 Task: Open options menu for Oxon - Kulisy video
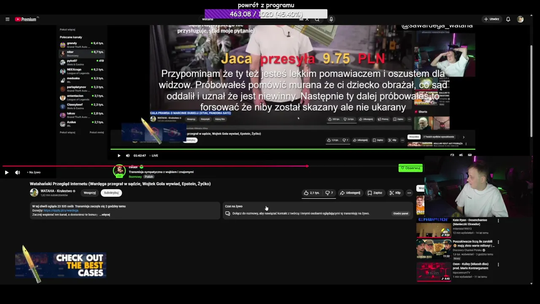pos(498,265)
